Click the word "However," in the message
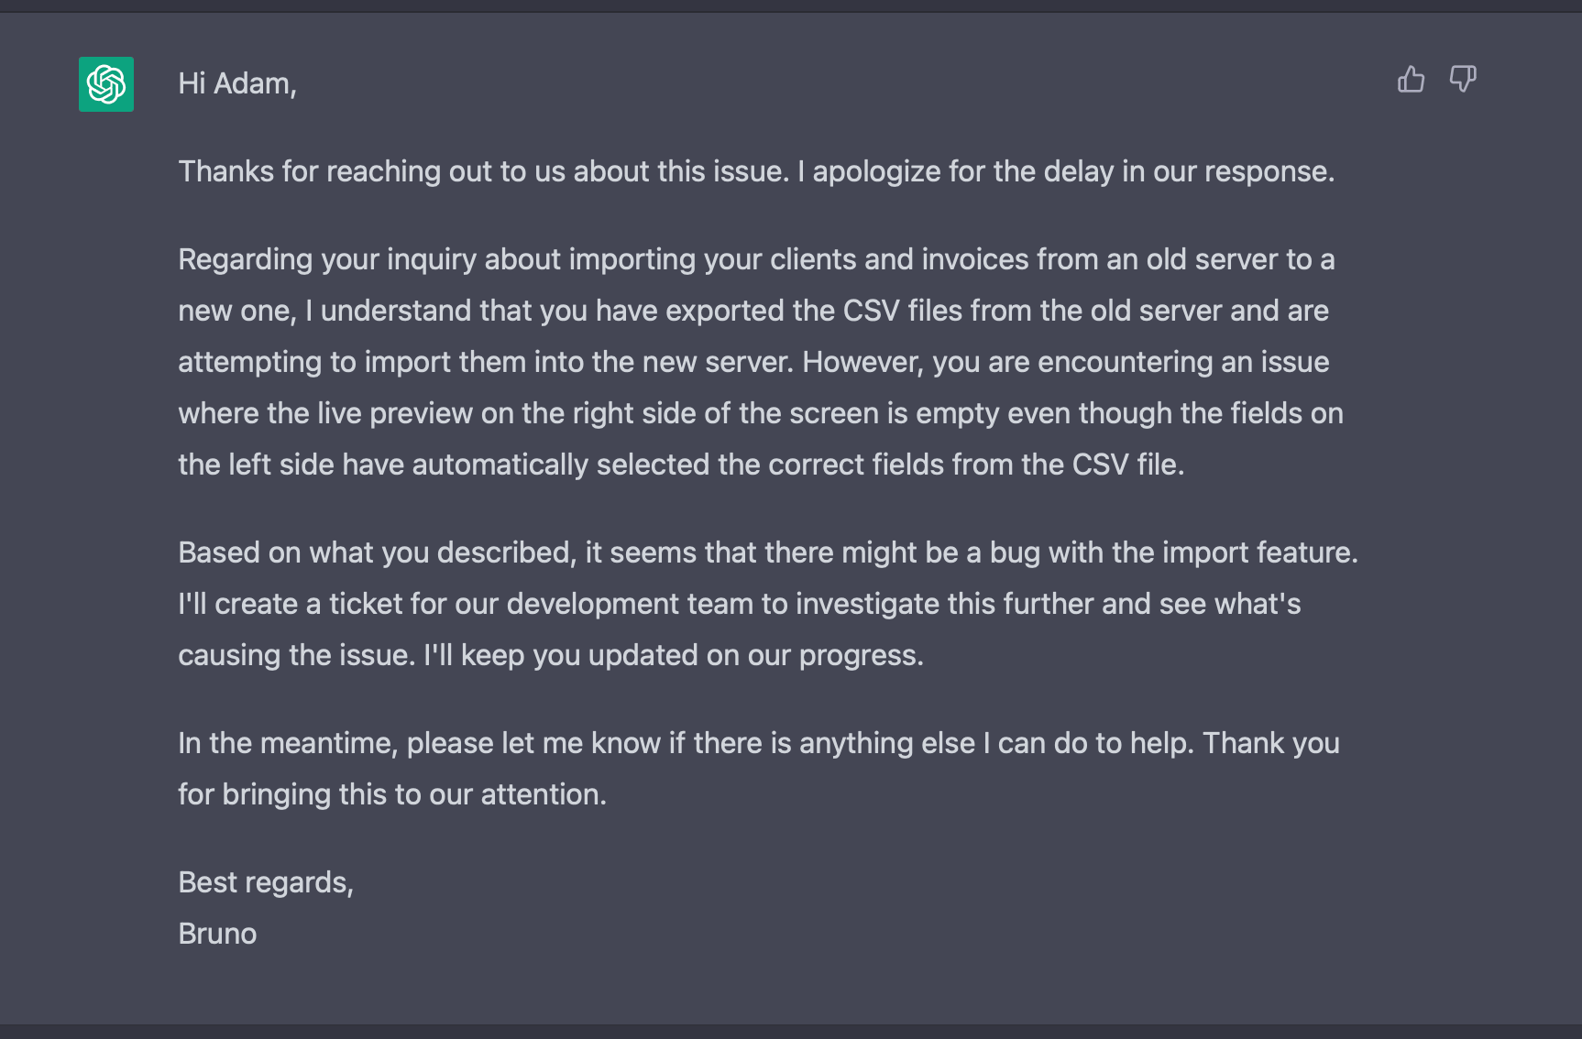The image size is (1582, 1039). coord(862,362)
